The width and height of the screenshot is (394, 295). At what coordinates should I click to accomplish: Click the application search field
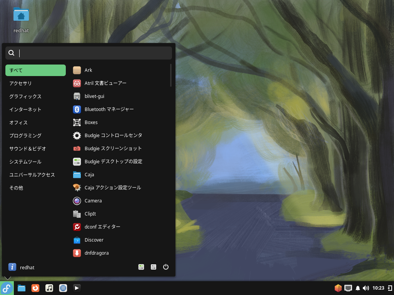pos(89,53)
